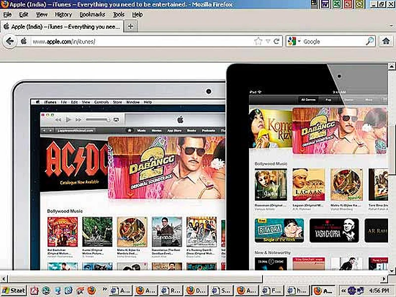Click the address bar showing www.apple.com/in/itunes/
This screenshot has width=396, height=297.
pyautogui.click(x=138, y=42)
